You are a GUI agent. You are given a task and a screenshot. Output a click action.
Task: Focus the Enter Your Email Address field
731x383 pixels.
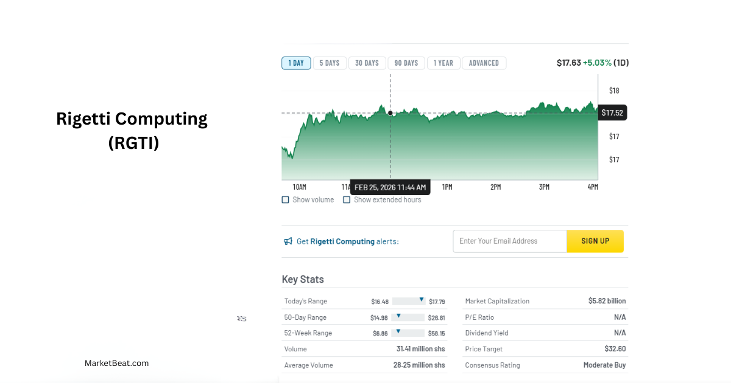[509, 241]
